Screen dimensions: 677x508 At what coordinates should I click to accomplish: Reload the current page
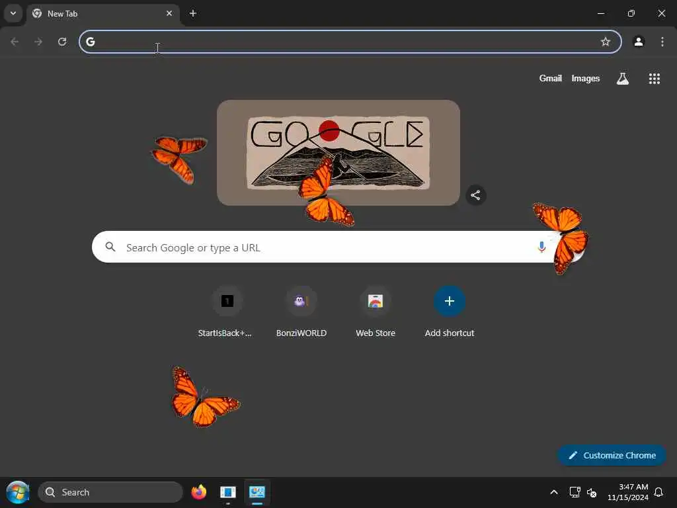coord(62,42)
